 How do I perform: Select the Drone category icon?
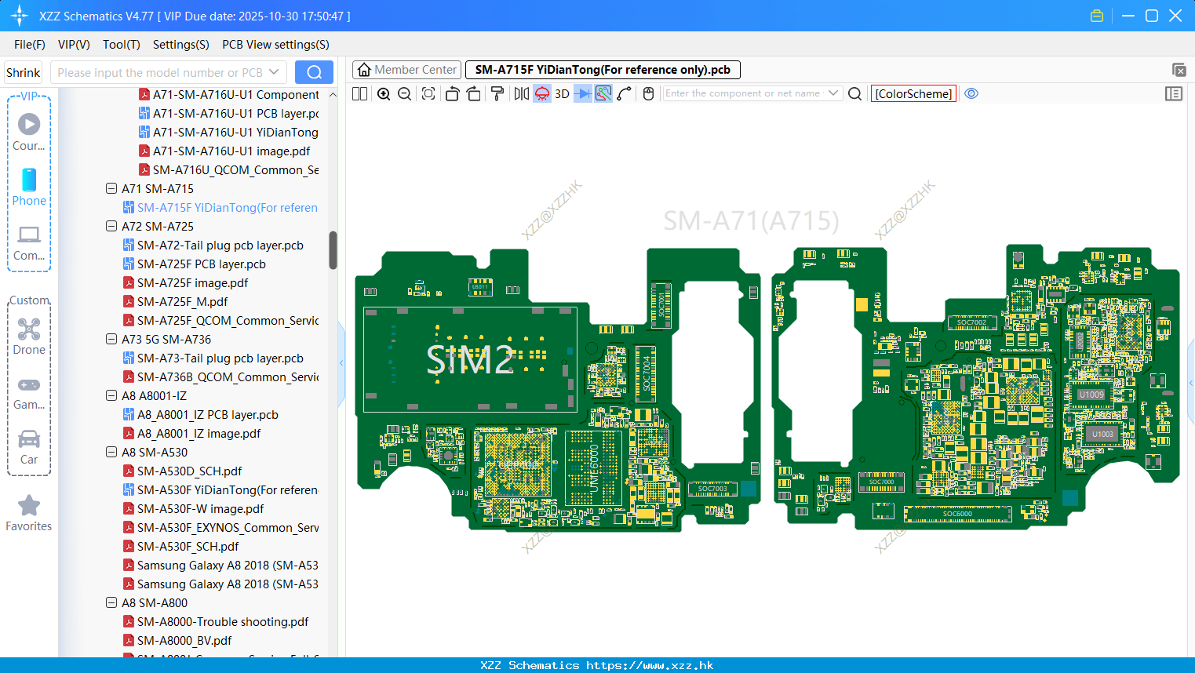tap(29, 336)
